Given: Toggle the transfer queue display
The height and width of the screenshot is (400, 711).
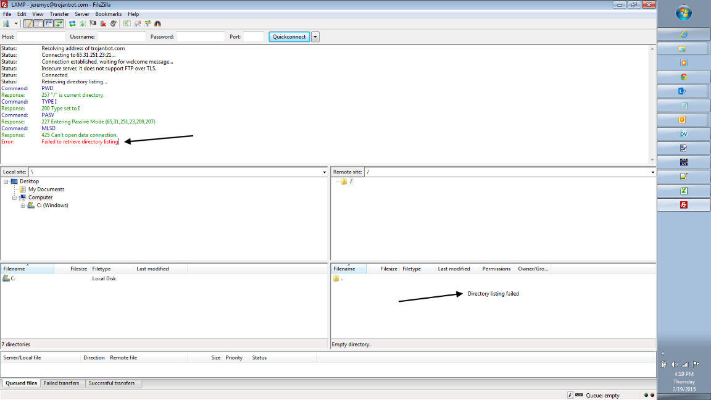Looking at the screenshot, I should click(59, 23).
